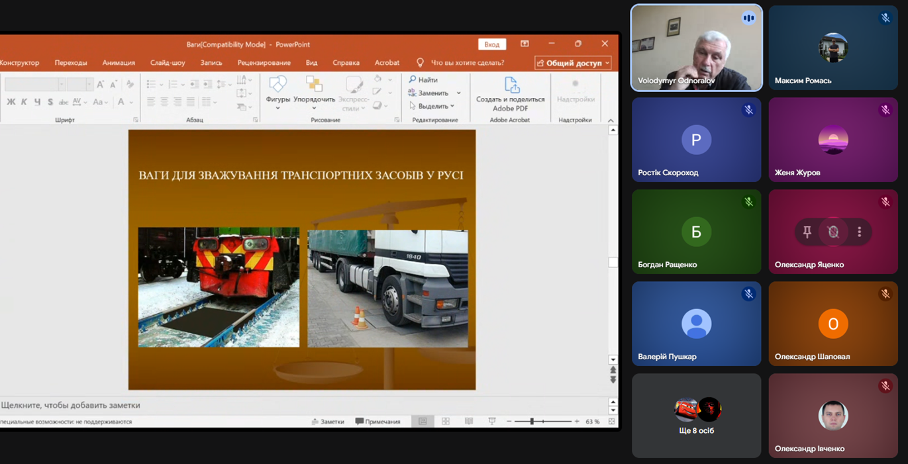Open more options for Олександр Яценко

tap(859, 232)
